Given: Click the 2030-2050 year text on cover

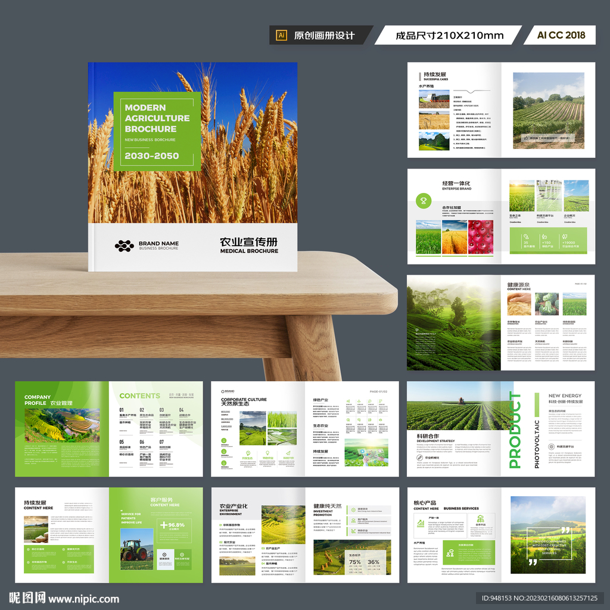Looking at the screenshot, I should (152, 155).
